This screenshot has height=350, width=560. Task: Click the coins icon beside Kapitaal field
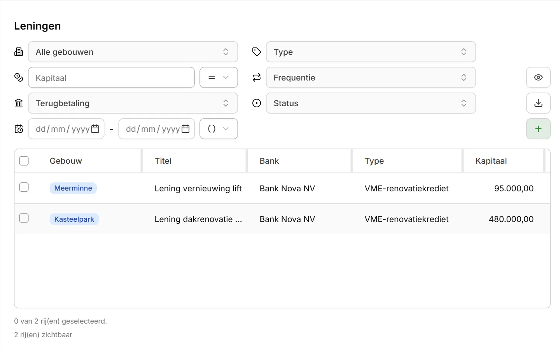coord(19,77)
